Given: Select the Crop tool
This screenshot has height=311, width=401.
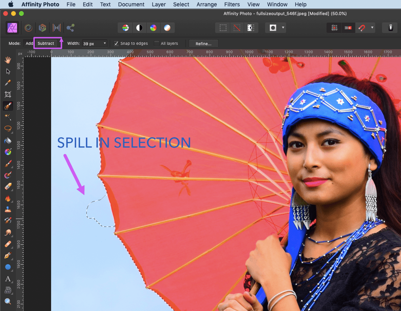Looking at the screenshot, I should pyautogui.click(x=8, y=94).
